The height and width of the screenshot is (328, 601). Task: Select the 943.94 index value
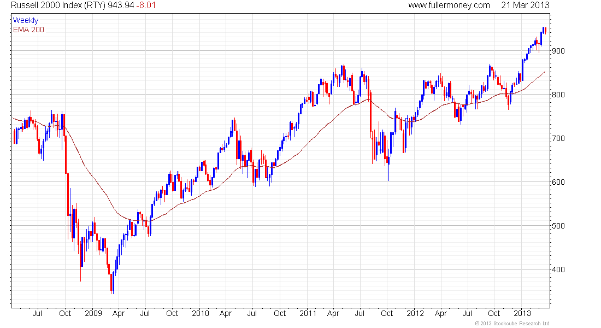click(121, 5)
